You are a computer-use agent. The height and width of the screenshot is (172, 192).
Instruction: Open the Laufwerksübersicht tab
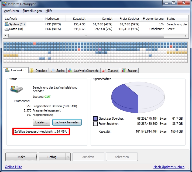coord(83,71)
